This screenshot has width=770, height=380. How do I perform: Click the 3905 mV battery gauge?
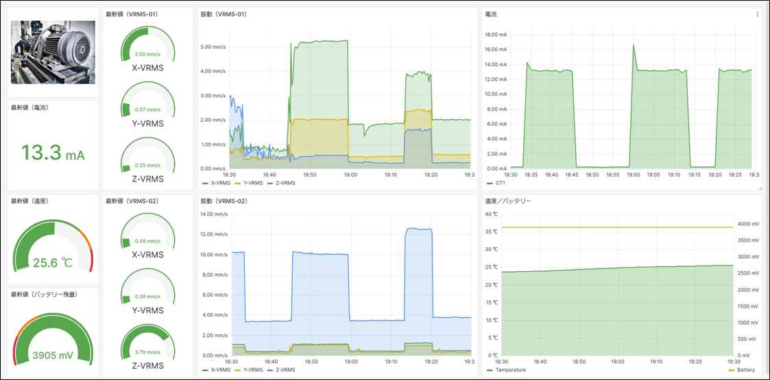[x=53, y=340]
